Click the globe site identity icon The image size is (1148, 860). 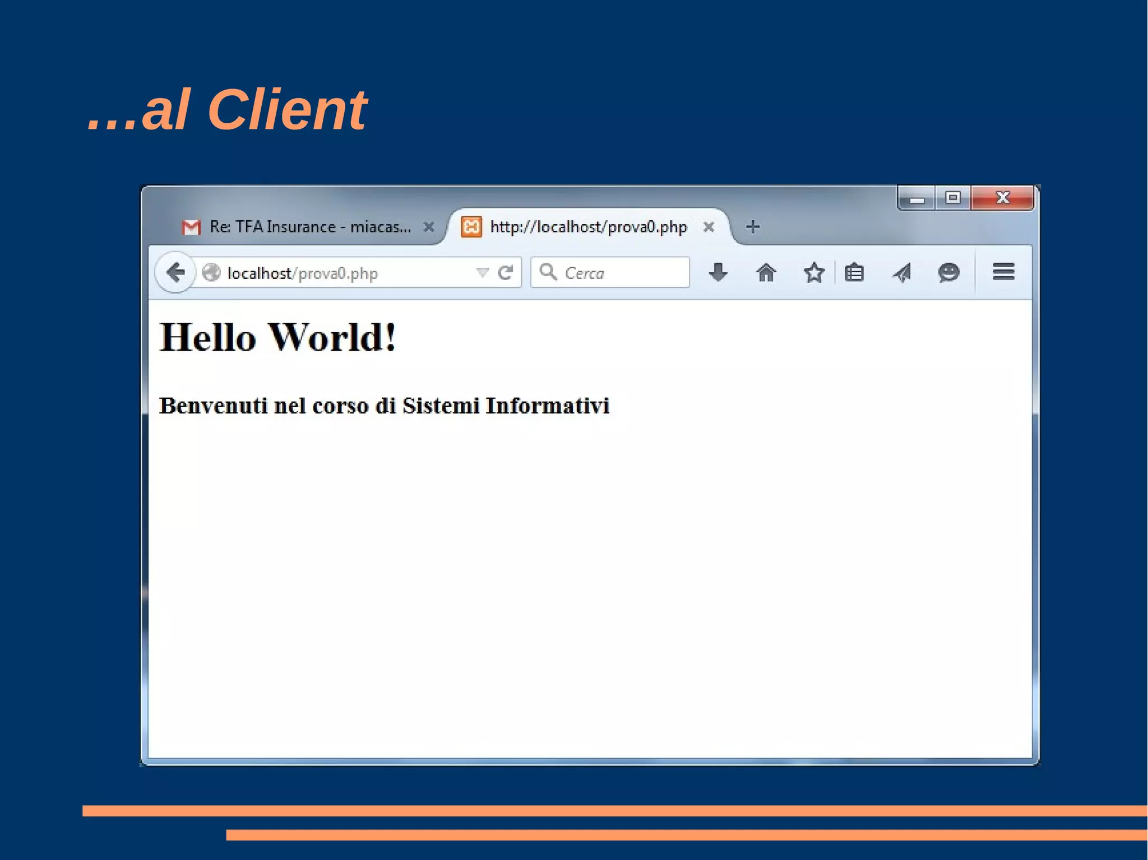(x=211, y=273)
